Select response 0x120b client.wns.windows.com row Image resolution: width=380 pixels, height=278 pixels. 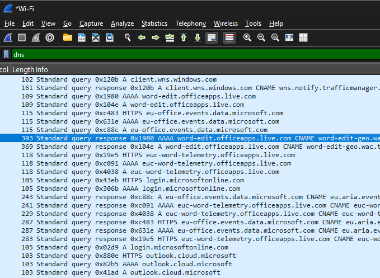point(190,88)
